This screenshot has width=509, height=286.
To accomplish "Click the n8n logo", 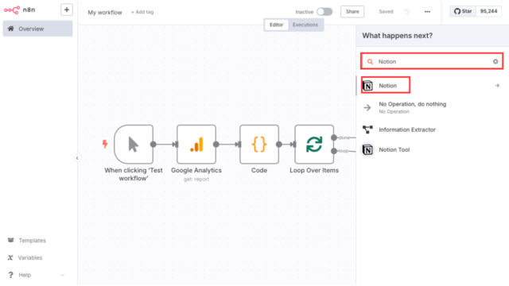I will click(x=19, y=10).
